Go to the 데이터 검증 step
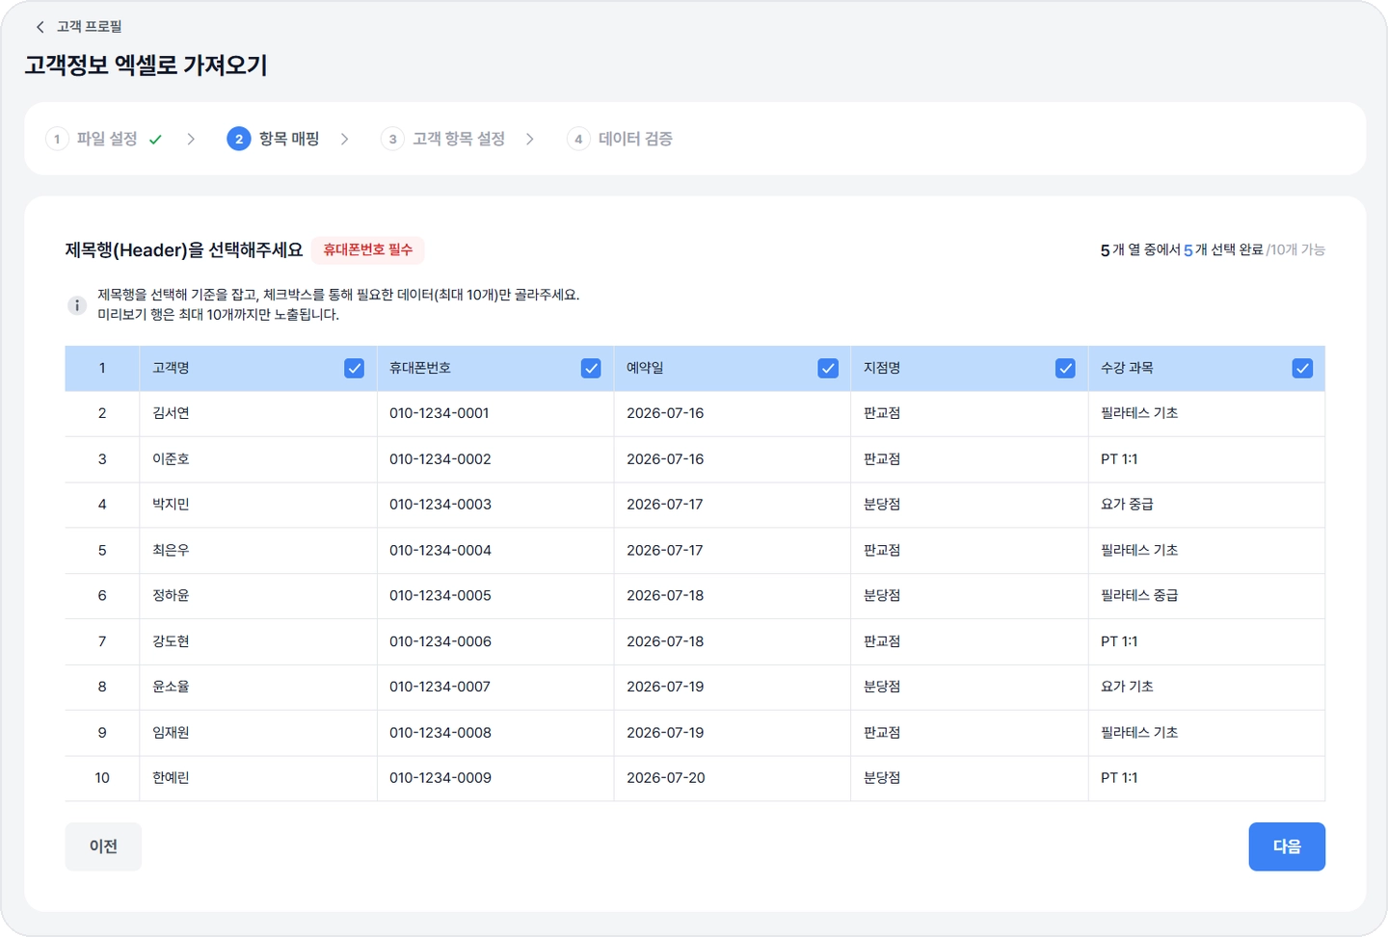 [x=635, y=139]
